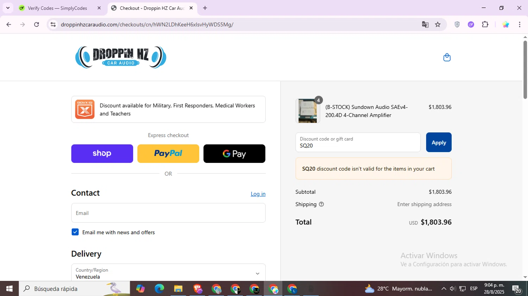Click the USD $1,803.96 total amount

pos(430,222)
